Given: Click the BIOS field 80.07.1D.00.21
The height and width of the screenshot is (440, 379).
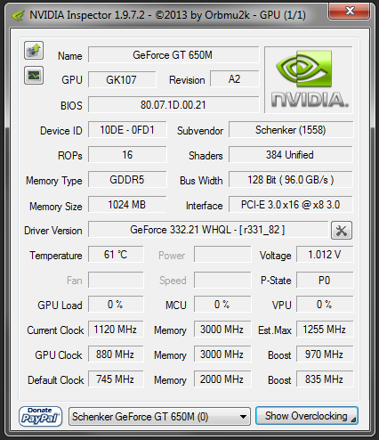Looking at the screenshot, I should point(173,105).
